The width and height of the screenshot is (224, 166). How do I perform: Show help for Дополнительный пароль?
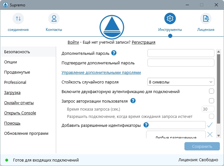coord(114,53)
